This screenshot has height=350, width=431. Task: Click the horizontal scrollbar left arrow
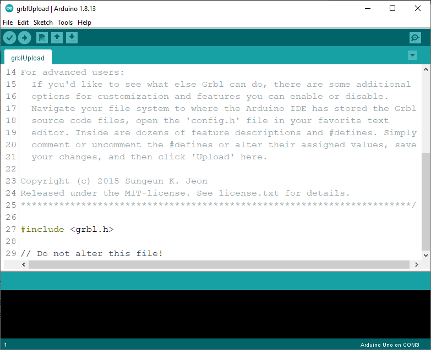(24, 264)
